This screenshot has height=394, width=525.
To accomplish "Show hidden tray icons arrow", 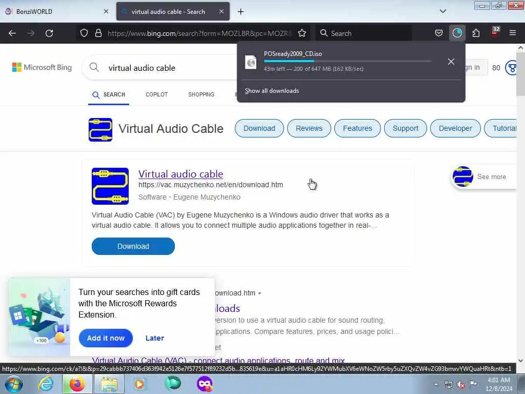I will [x=436, y=385].
